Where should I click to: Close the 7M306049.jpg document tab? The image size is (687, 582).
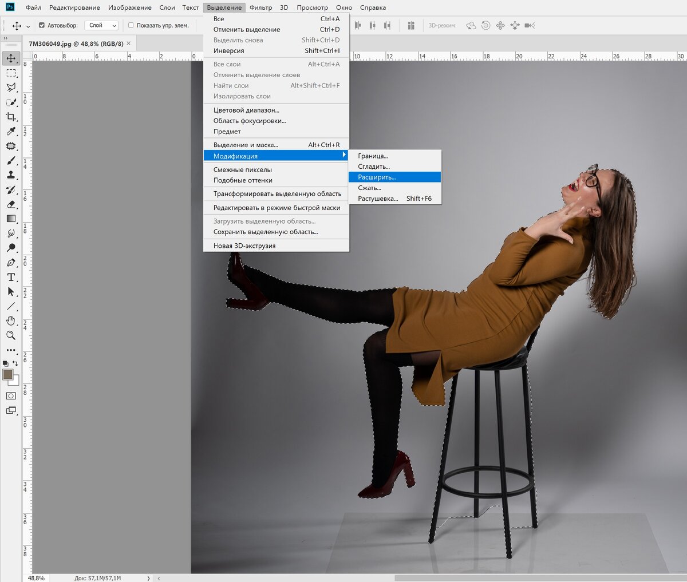(x=128, y=43)
